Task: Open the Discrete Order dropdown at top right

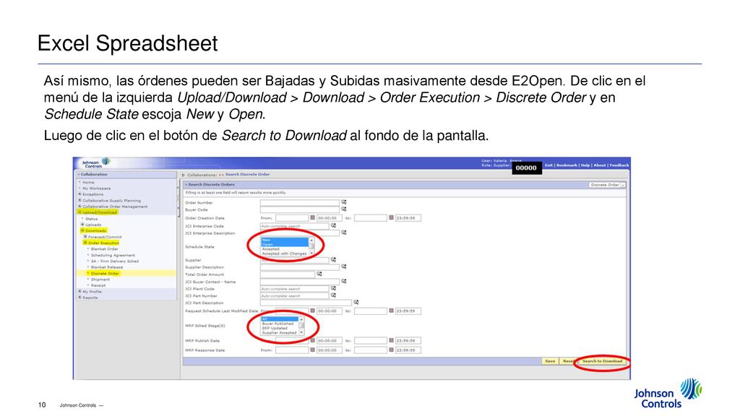Action: pos(607,185)
